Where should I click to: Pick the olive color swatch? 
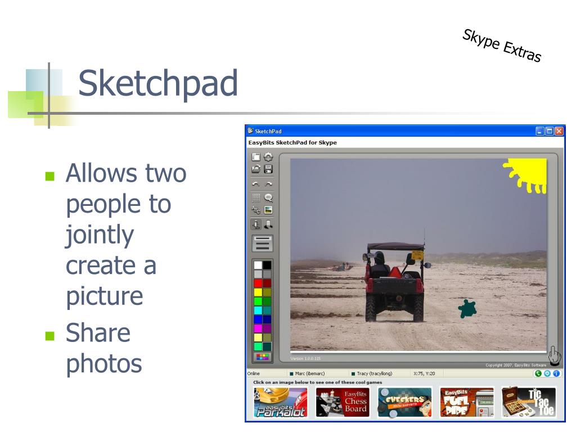[x=267, y=292]
